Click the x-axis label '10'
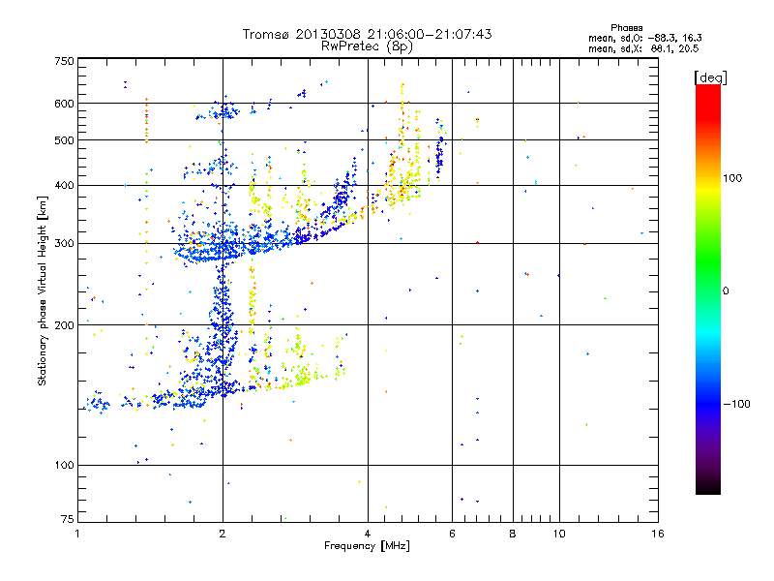 (x=559, y=534)
